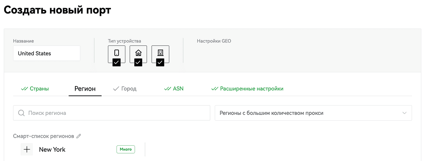The image size is (423, 161).
Task: Select the residential home device type icon
Action: (138, 53)
